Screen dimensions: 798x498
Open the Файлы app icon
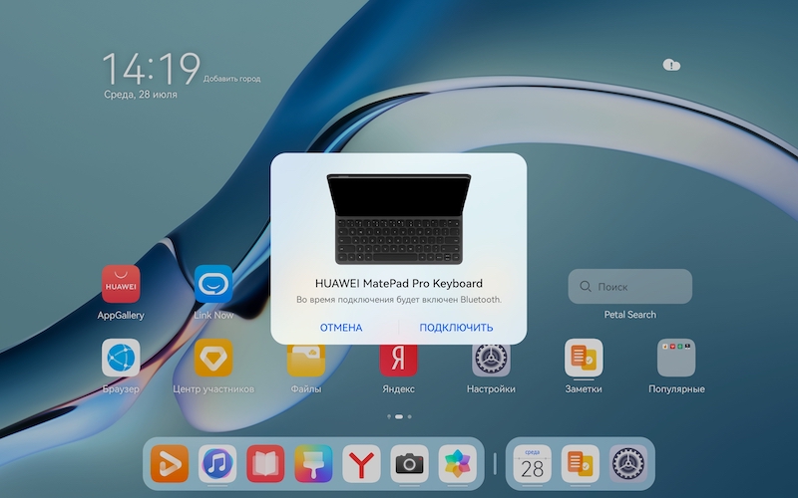(306, 361)
